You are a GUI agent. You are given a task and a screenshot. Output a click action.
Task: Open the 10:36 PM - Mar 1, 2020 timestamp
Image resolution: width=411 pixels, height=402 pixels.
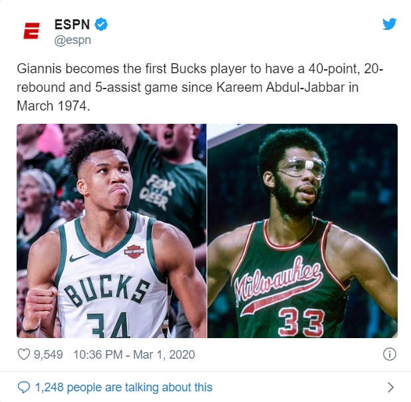coord(134,355)
